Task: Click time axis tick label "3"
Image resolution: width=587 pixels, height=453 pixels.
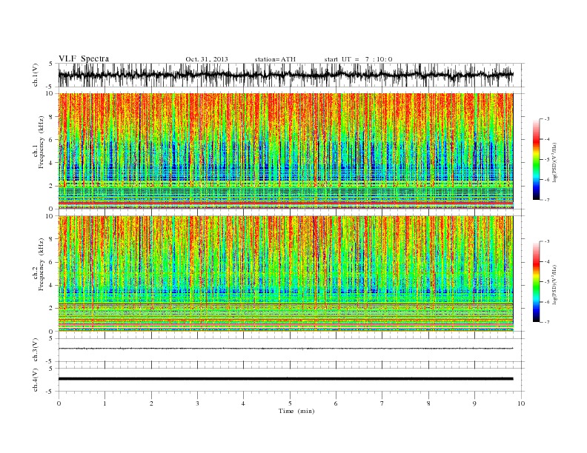Action: 197,403
